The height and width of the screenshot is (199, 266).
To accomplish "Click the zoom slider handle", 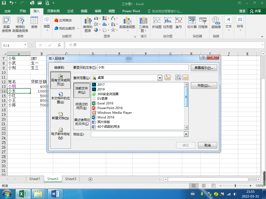I will coord(235,186).
